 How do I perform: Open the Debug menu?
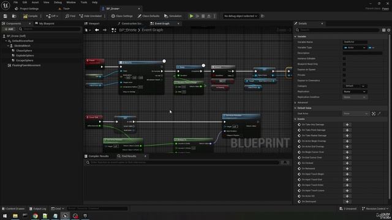pyautogui.click(x=58, y=2)
